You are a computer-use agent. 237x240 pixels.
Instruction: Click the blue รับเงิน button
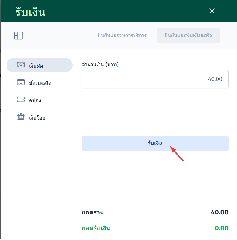tap(155, 143)
